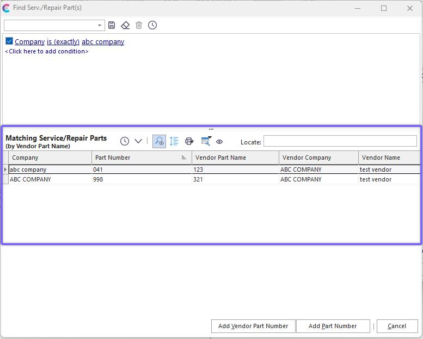Click the eraser icon to clear filter
Image resolution: width=423 pixels, height=339 pixels.
(x=125, y=25)
